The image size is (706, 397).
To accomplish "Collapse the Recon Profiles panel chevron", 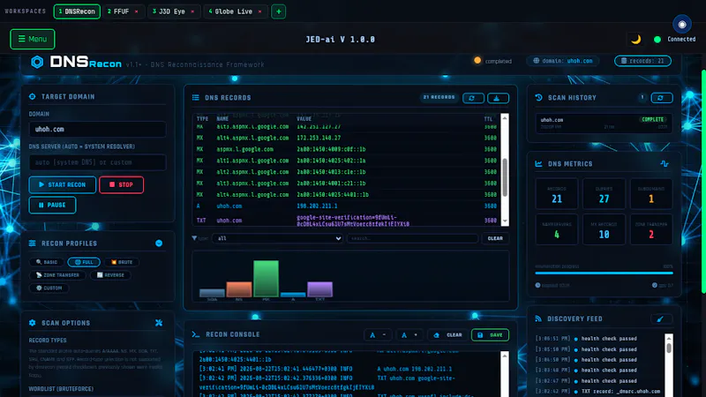I will (159, 243).
